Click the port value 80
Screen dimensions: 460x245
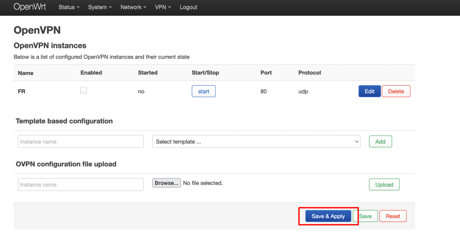263,91
